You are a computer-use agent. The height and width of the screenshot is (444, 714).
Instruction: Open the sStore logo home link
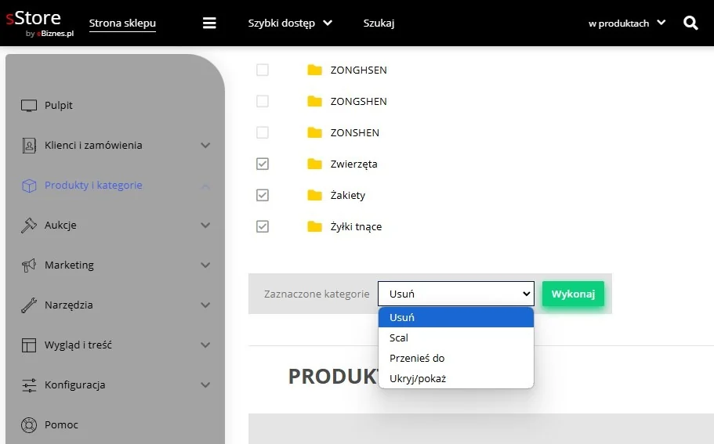click(x=40, y=23)
